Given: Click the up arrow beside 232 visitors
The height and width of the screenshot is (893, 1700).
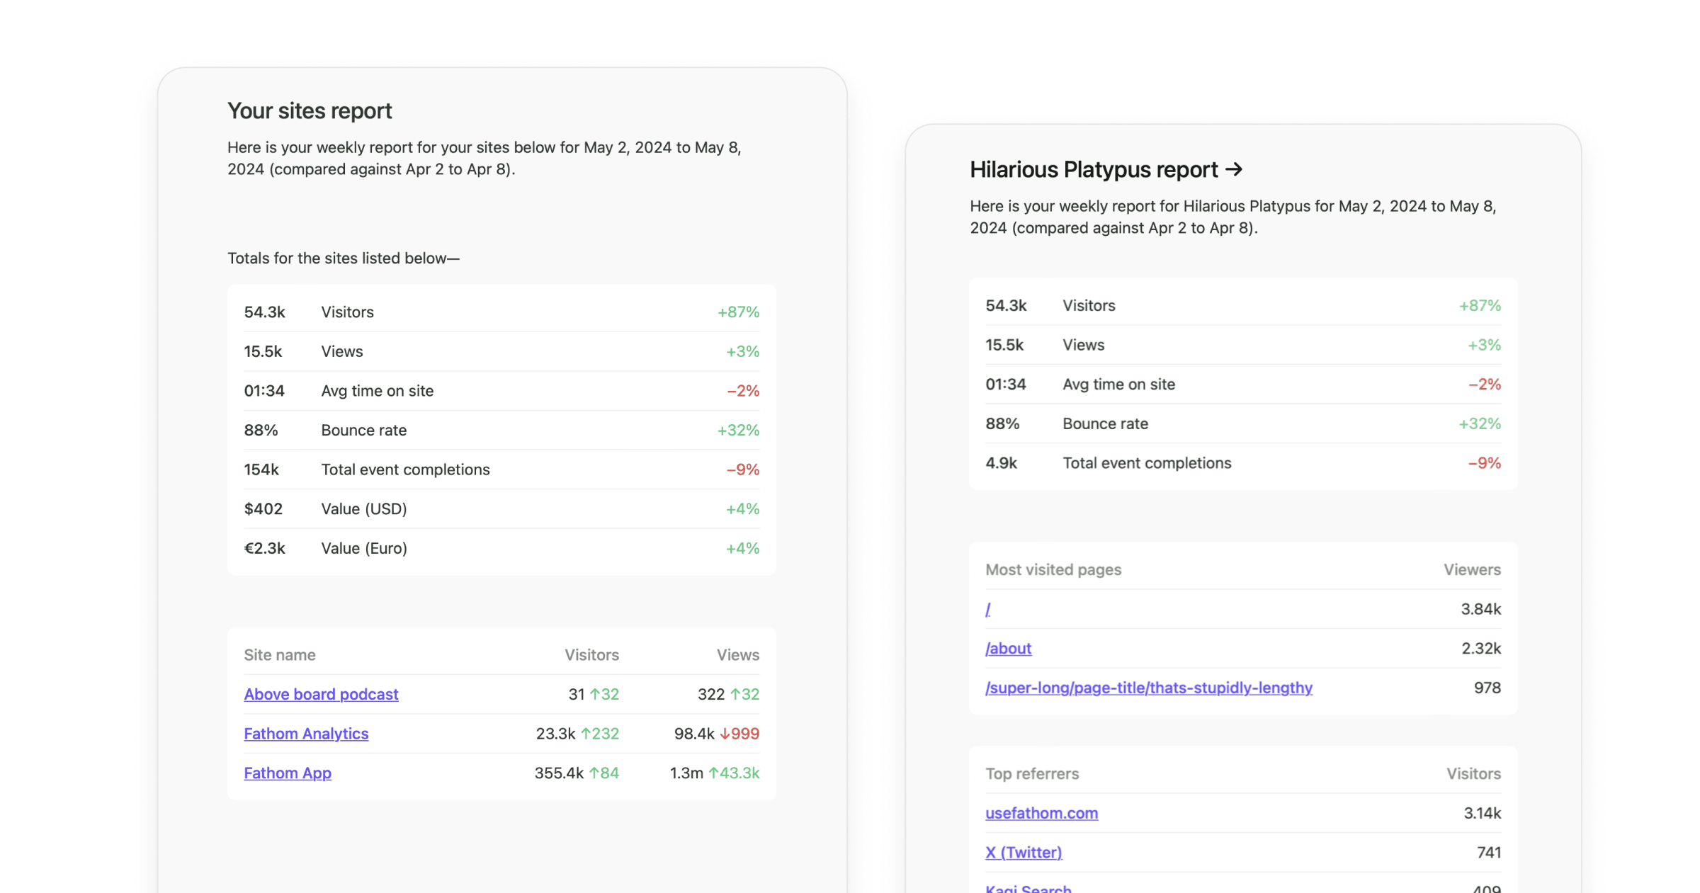Looking at the screenshot, I should [586, 734].
